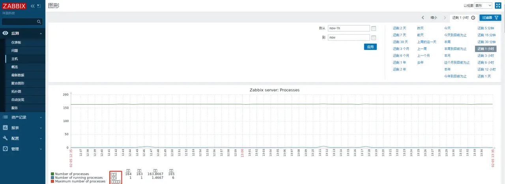The image size is (505, 184).
Task: Go to previous time period arrow
Action: coord(423,18)
